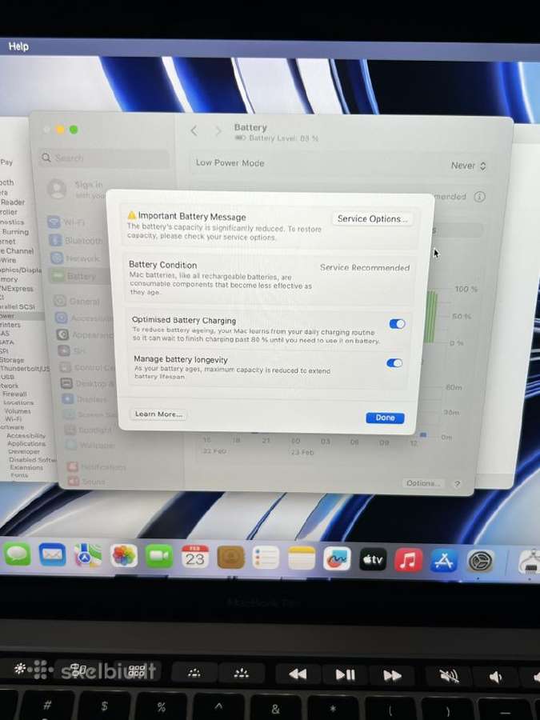Image resolution: width=540 pixels, height=720 pixels.
Task: Click the yellow warning triangle icon
Action: pos(132,215)
